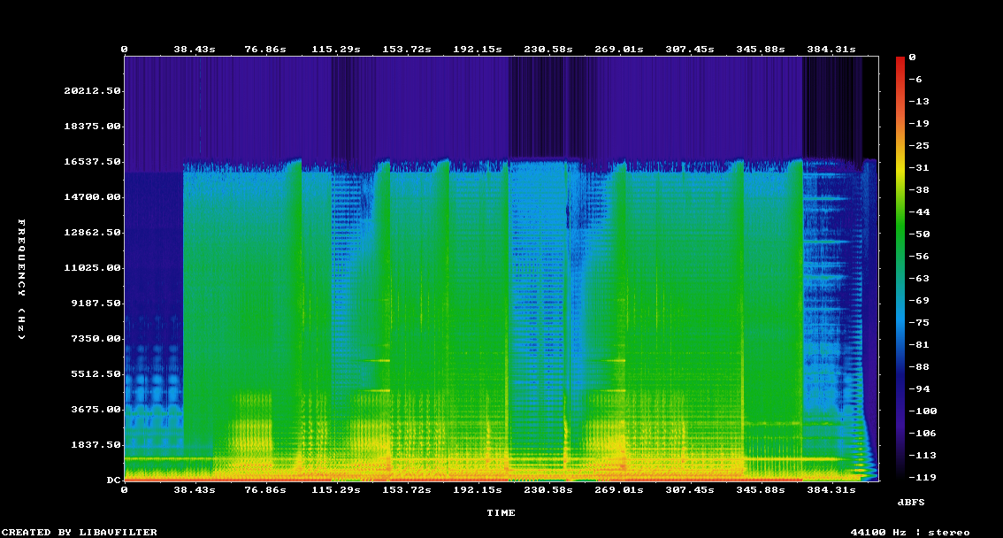Click the 44100 Hz stereo info text
This screenshot has width=1003, height=538.
tap(910, 532)
